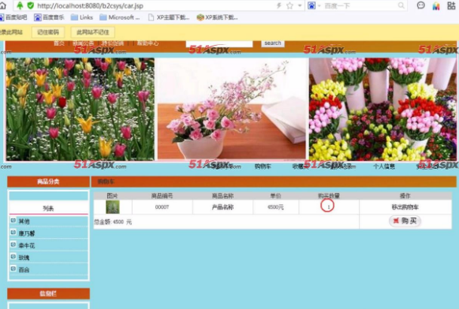The height and width of the screenshot is (309, 459).
Task: Click the address bar URL localhost car.jsp
Action: click(x=90, y=6)
